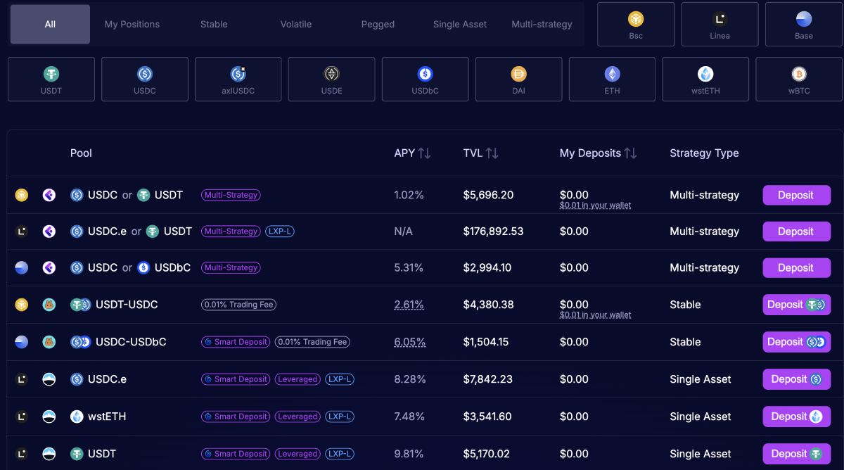Deposit into wstETH single asset pool

point(796,417)
